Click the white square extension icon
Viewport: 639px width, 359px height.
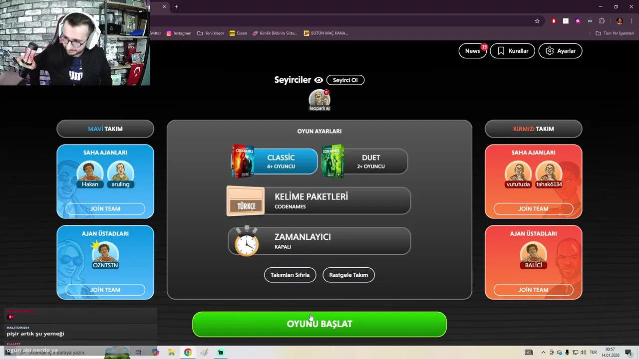click(566, 21)
